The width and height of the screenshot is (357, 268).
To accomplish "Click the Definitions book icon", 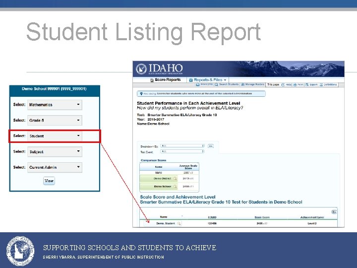I will 321,85.
